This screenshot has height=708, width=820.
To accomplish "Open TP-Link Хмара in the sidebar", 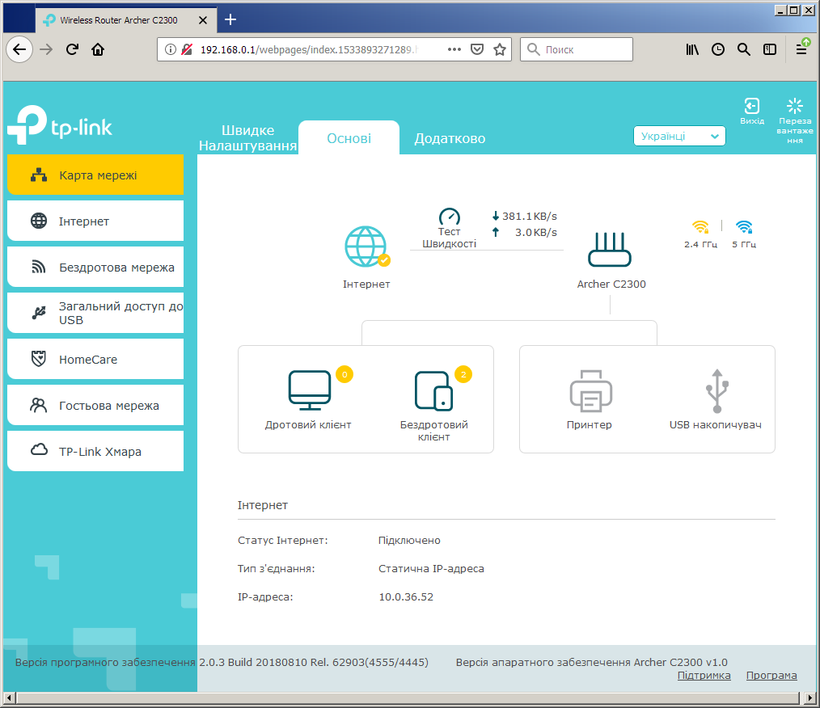I will tap(95, 451).
